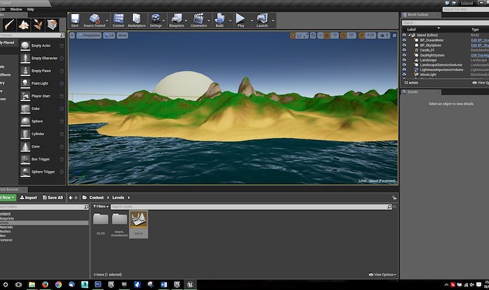Open Launch options dropdown arrow
489x290 pixels.
point(273,21)
